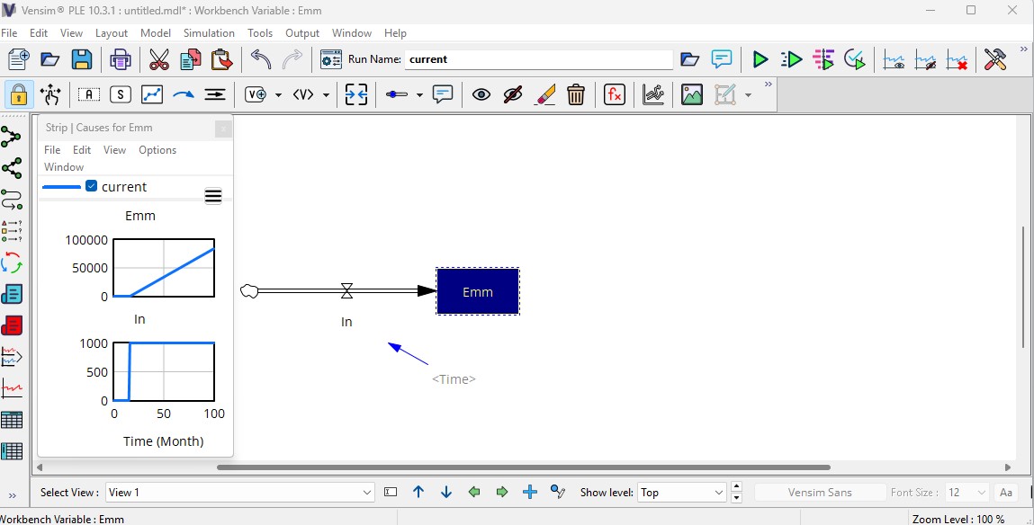
Task: Expand the slider input tool dropdown arrow
Action: [419, 95]
